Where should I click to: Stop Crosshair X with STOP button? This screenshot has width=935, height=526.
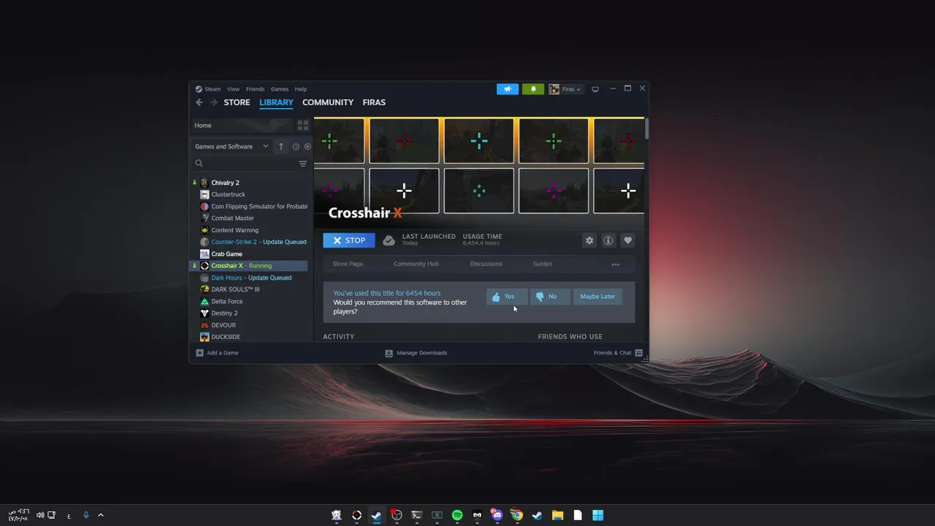[x=349, y=240]
